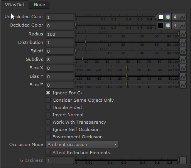The image size is (191, 168).
Task: Disable the Ignore For Gi checkbox
Action: [48, 93]
